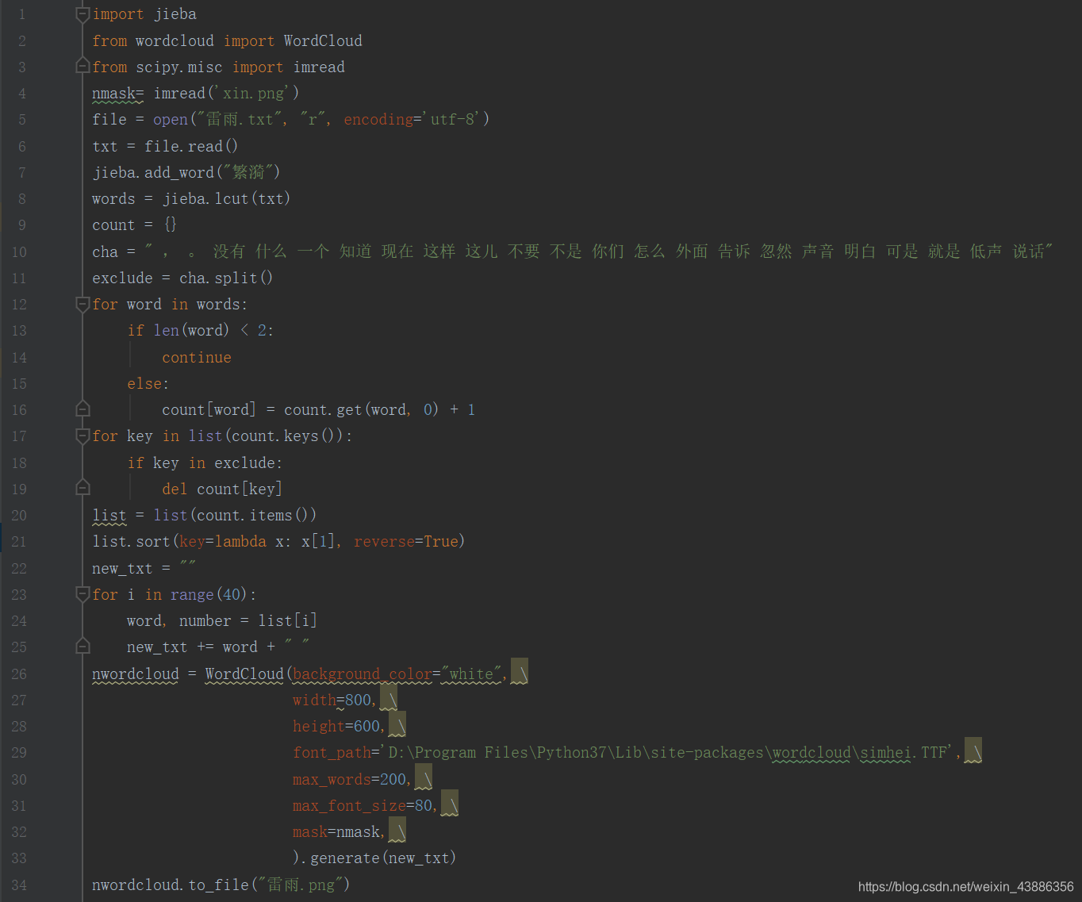Click 'nwordcloud.to_file' on line 34

coord(171,885)
